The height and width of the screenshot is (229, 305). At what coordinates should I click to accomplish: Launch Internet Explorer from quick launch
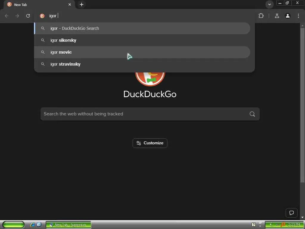[32, 225]
